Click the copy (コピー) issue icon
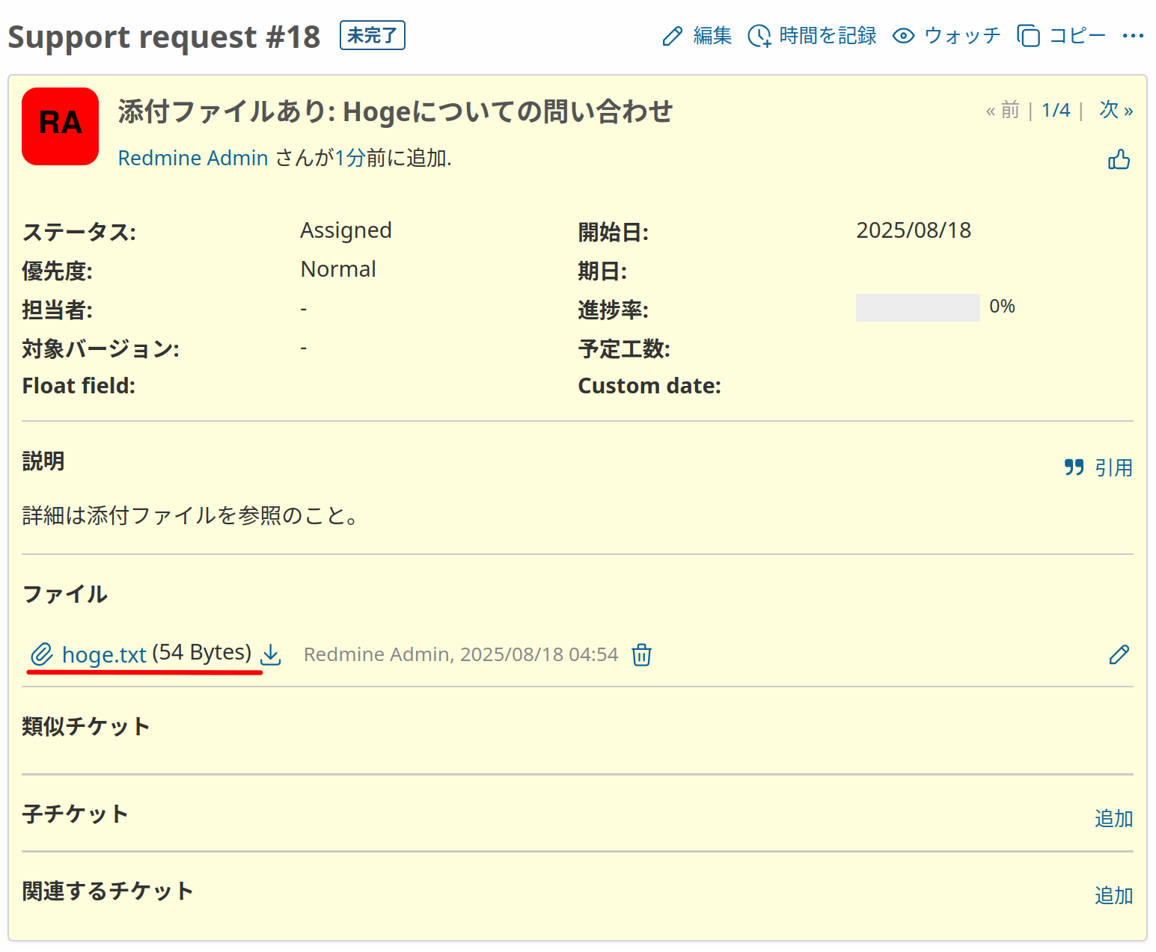 1029,36
